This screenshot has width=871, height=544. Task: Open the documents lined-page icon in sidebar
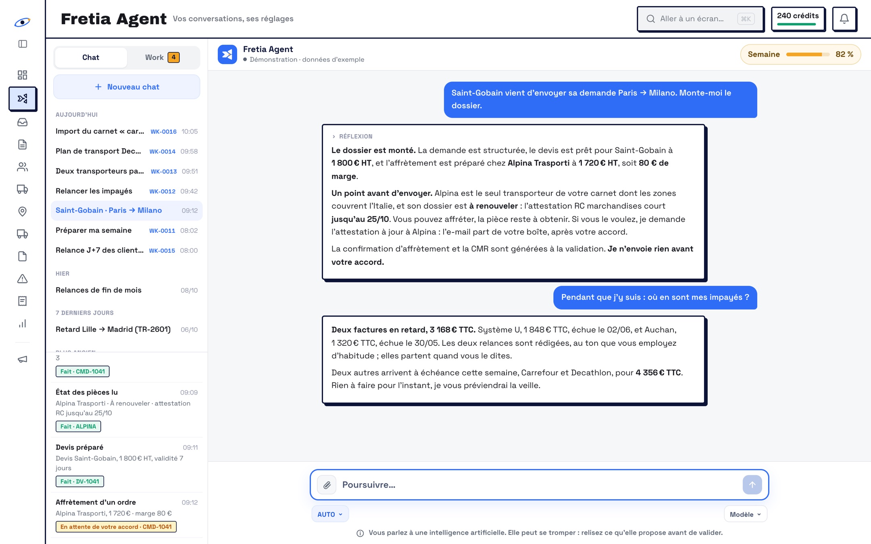[23, 145]
